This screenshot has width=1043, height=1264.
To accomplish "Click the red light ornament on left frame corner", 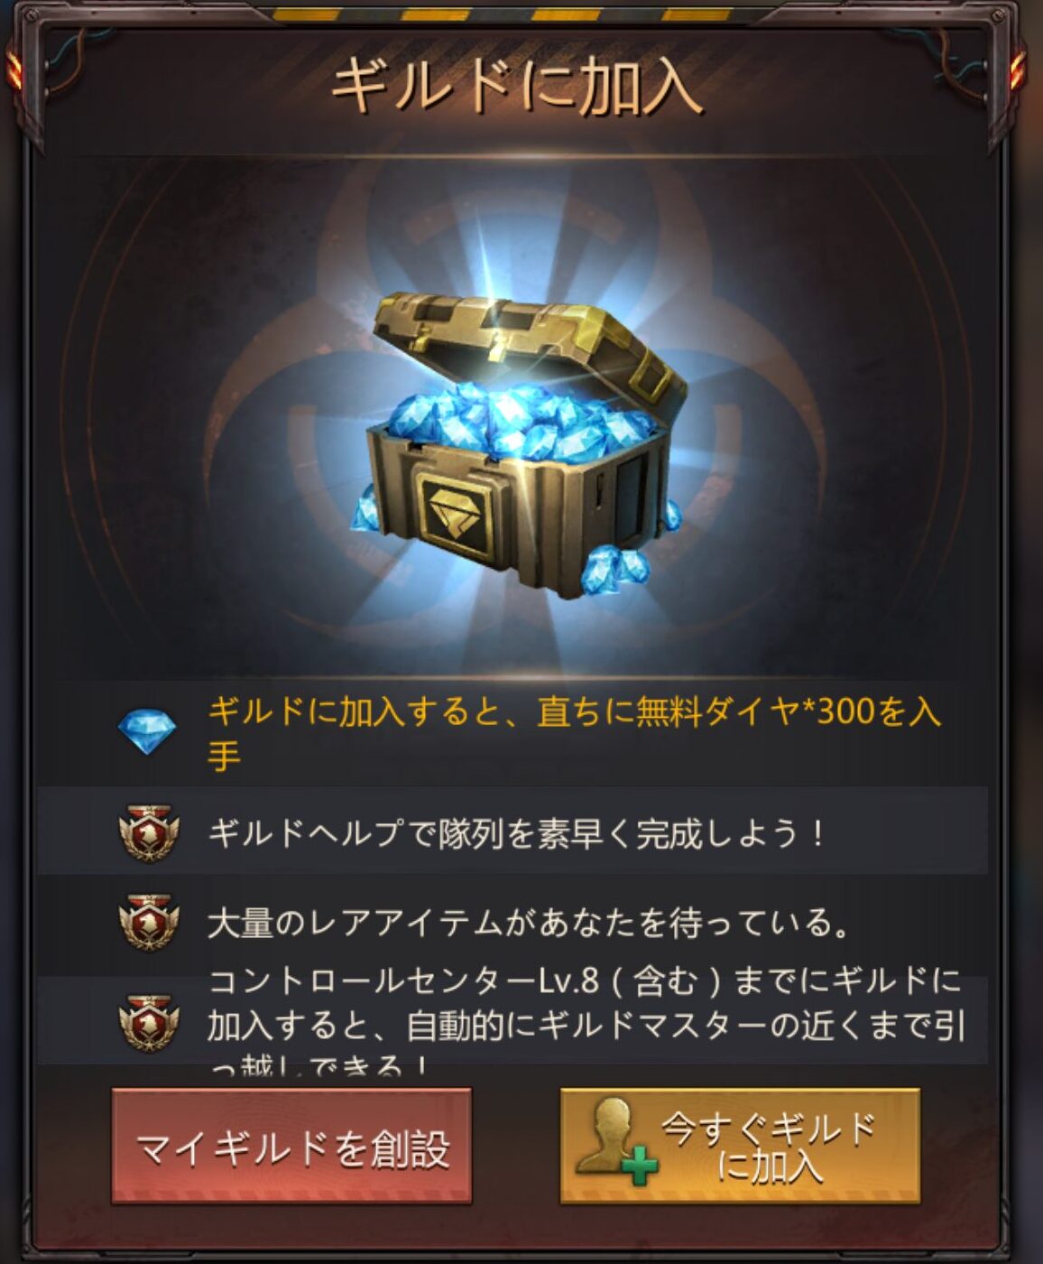I will (15, 70).
